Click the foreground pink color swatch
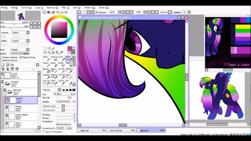This screenshot has height=141, width=251. pyautogui.click(x=70, y=49)
